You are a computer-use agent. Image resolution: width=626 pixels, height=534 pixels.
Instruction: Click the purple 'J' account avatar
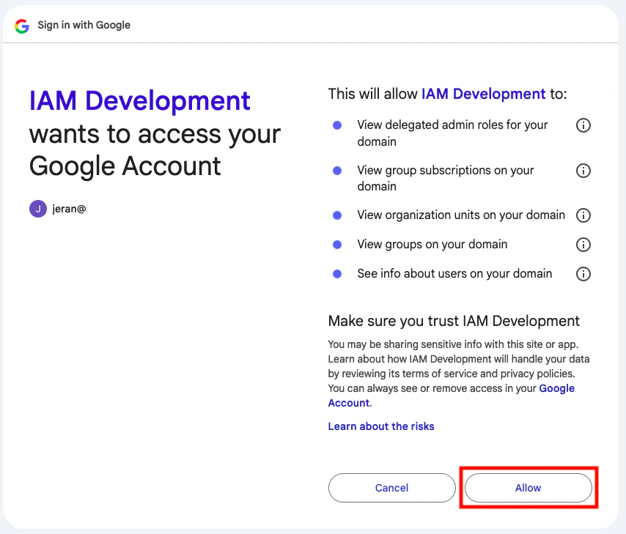click(37, 209)
